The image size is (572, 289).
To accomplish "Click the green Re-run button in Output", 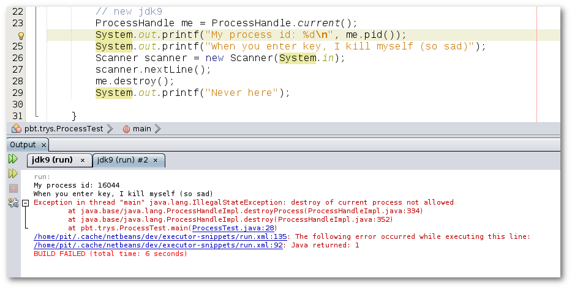I will coord(13,159).
